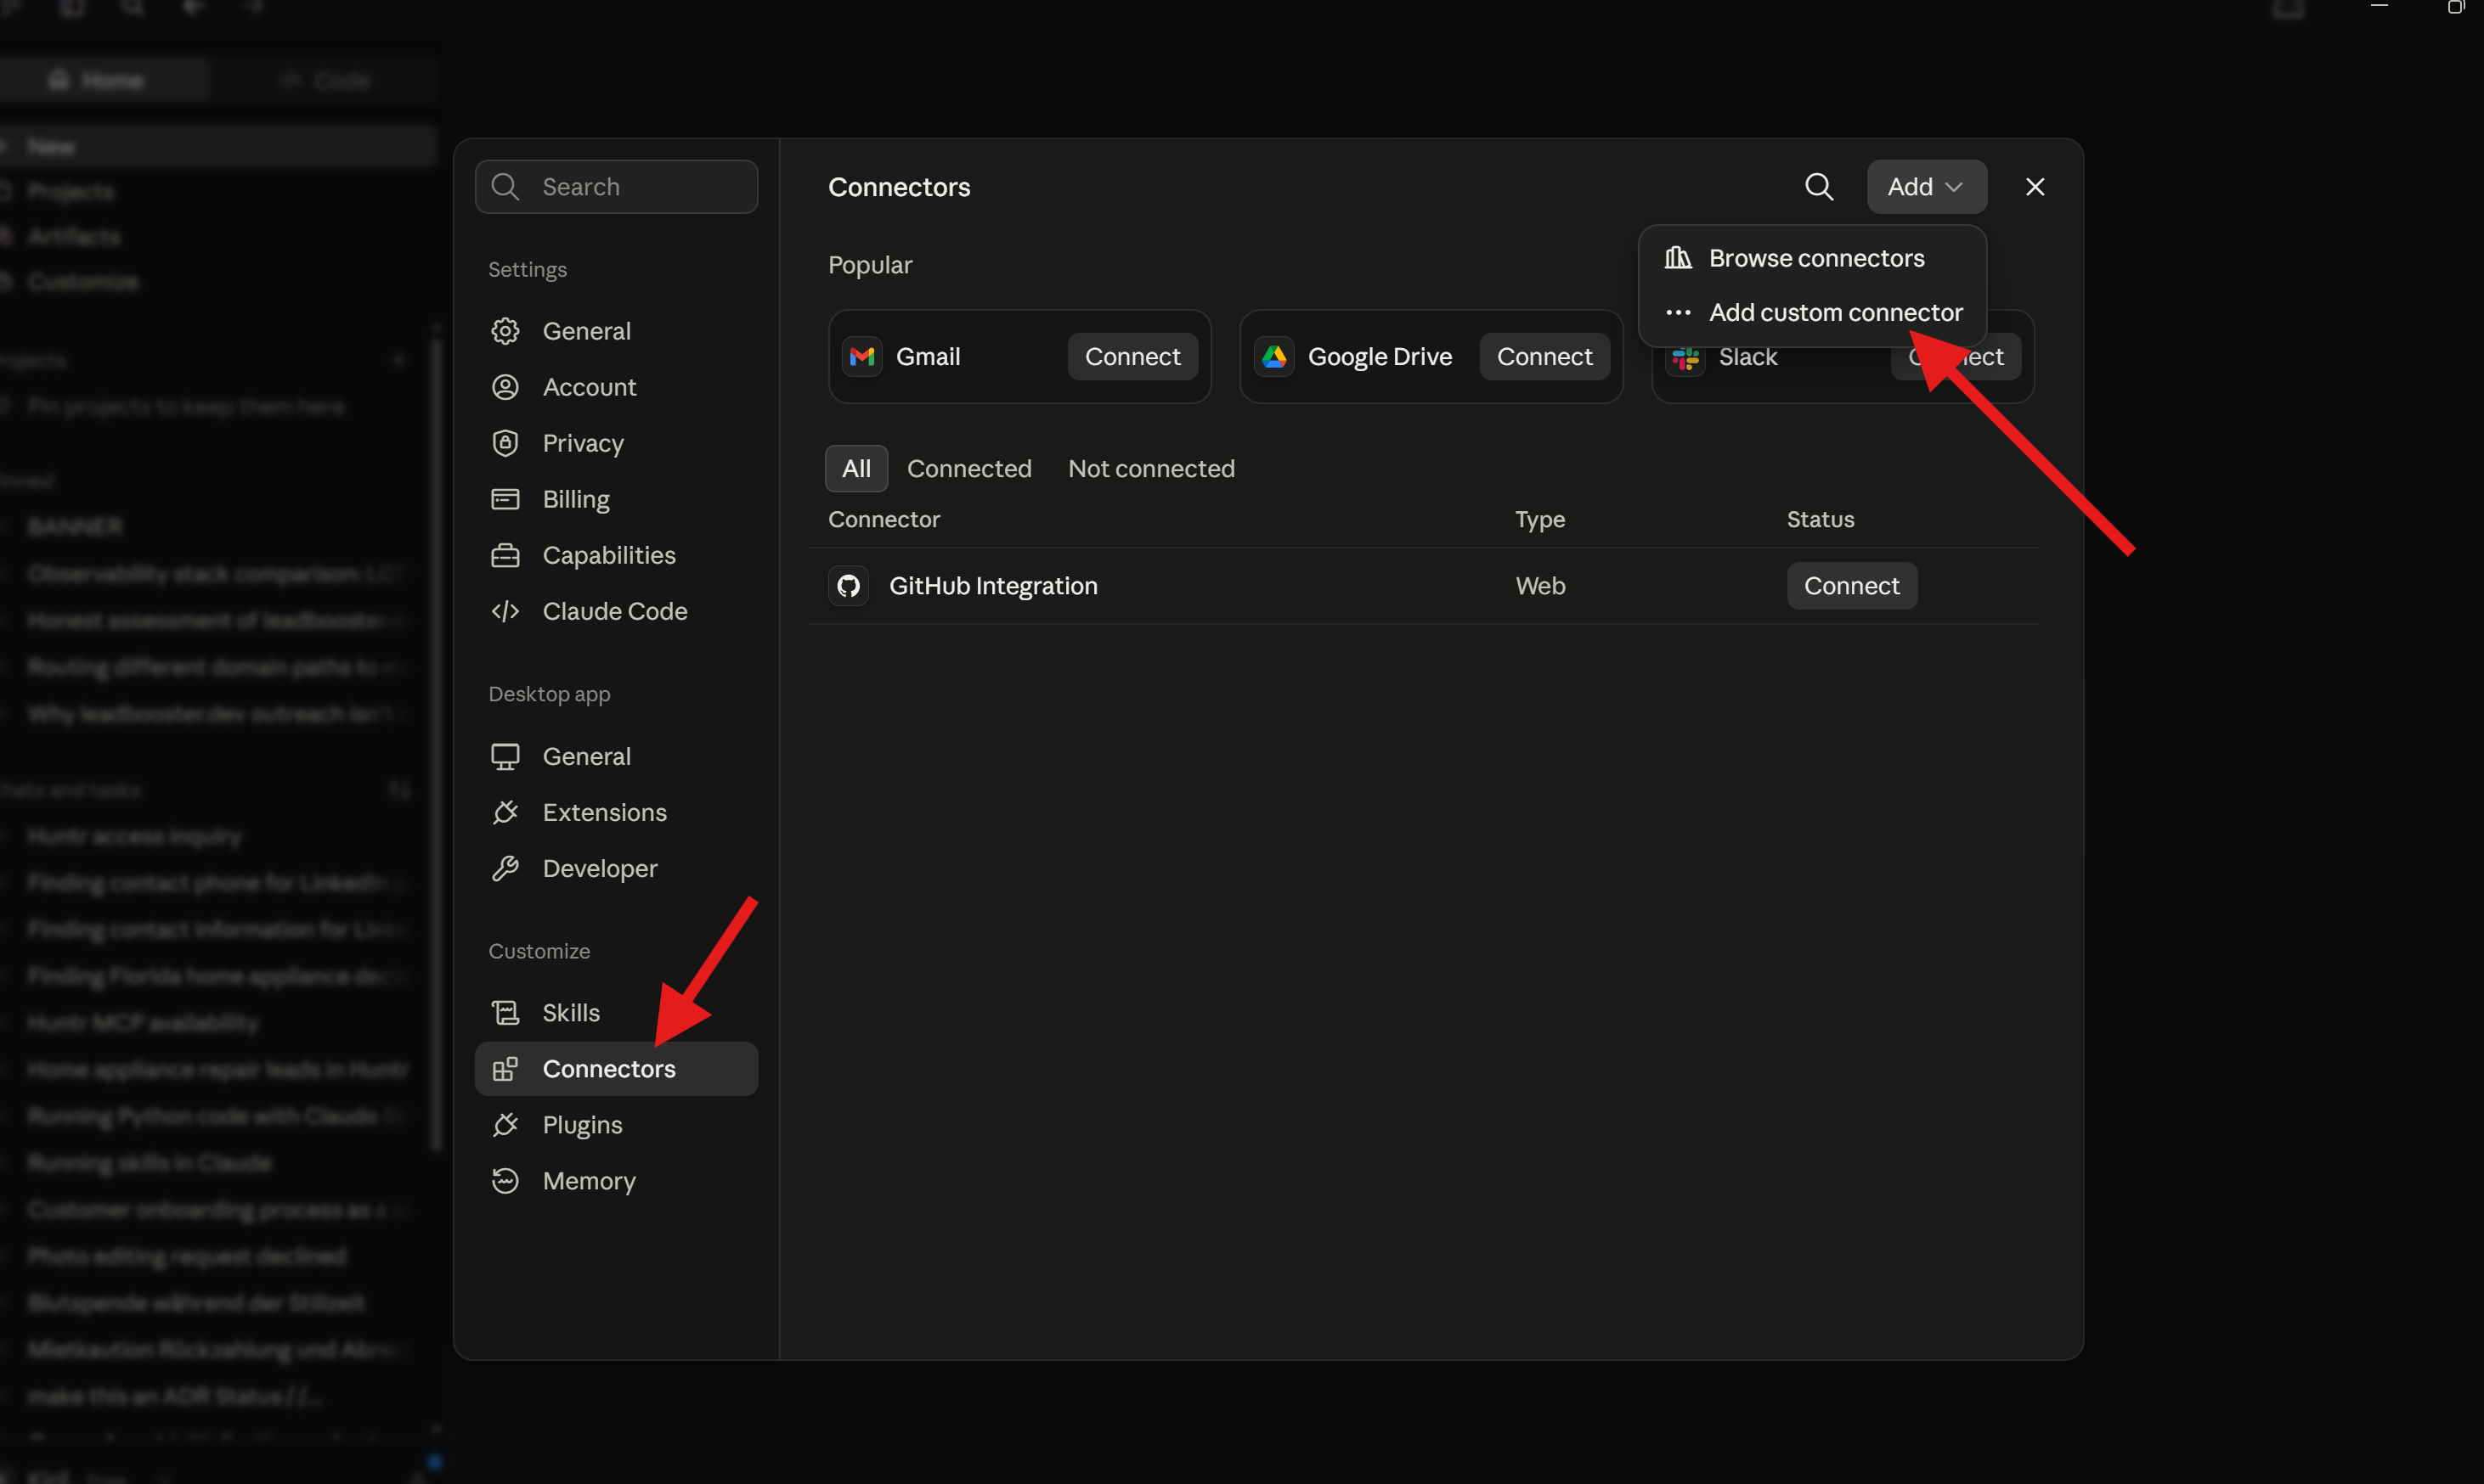Expand the Add dropdown button

[1926, 187]
